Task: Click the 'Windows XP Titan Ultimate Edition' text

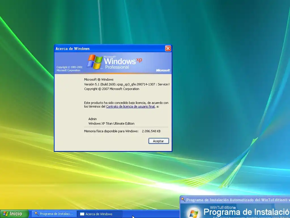Action: pyautogui.click(x=111, y=123)
